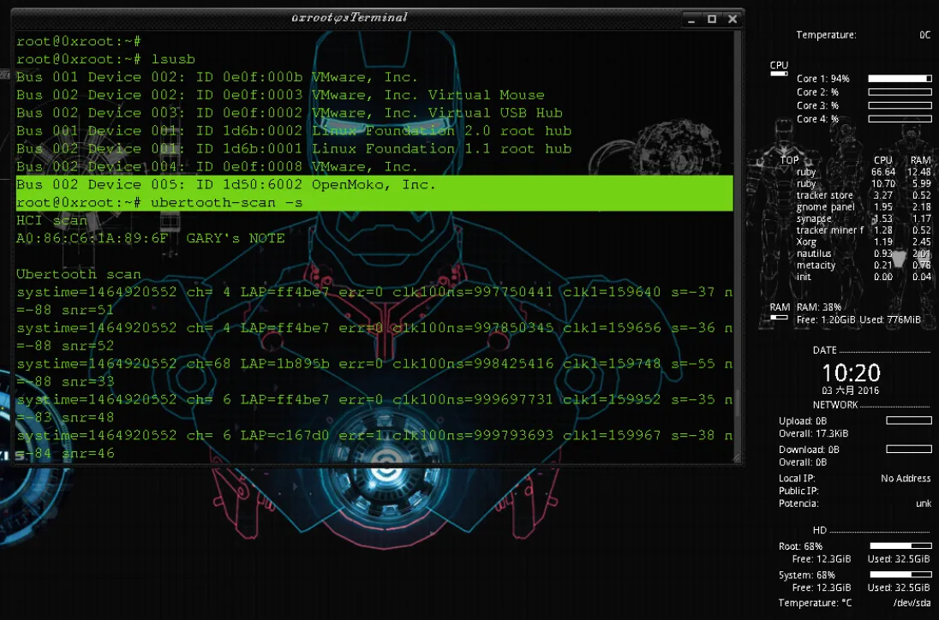Click the Linux Foundation 2.0 root hub line
The width and height of the screenshot is (939, 620).
click(294, 130)
